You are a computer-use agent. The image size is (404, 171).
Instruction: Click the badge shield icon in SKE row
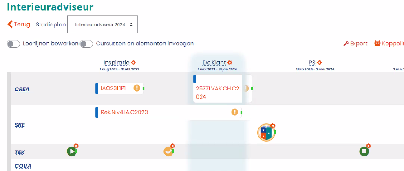click(266, 133)
